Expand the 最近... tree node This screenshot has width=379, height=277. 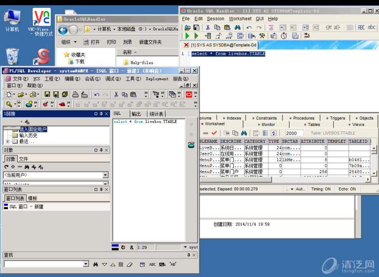pos(7,142)
